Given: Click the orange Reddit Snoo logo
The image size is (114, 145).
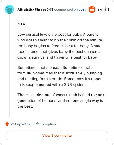Looking at the screenshot, I should (92, 9).
